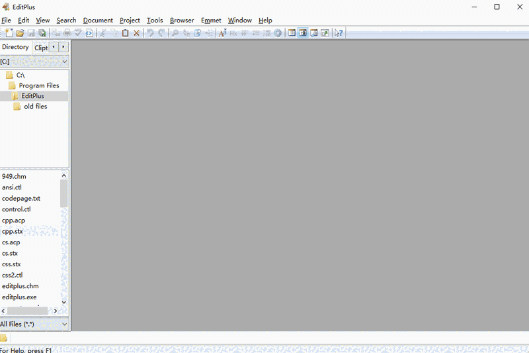This screenshot has height=353, width=529.
Task: Click the horizontal scrollbar right arrow
Action: (56, 311)
